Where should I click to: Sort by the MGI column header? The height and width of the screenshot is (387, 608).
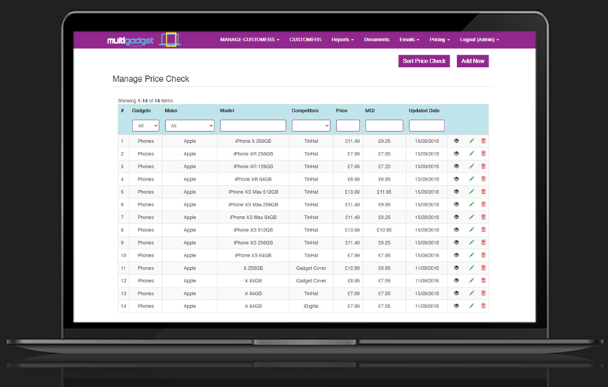(370, 111)
